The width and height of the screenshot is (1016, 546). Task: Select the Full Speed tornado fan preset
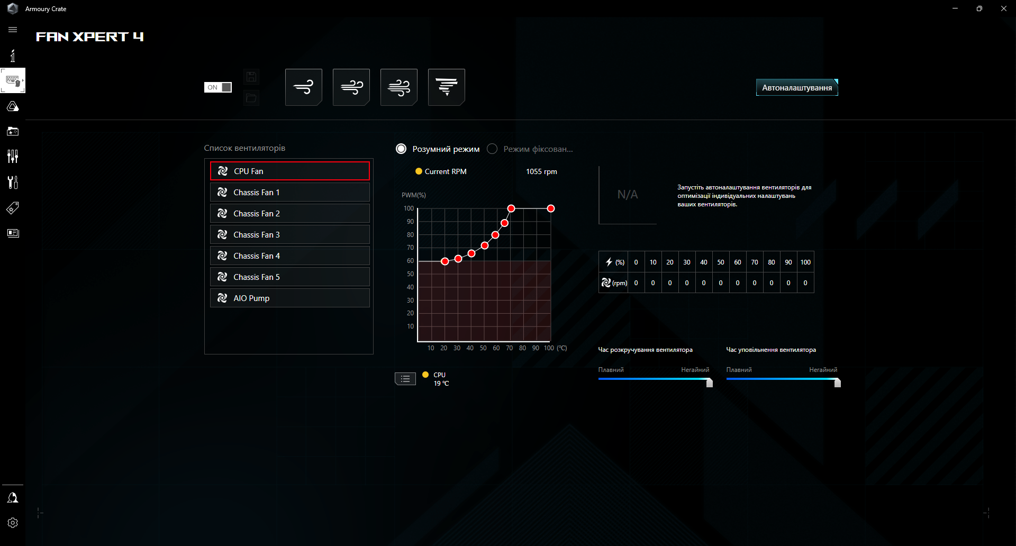[x=447, y=87]
